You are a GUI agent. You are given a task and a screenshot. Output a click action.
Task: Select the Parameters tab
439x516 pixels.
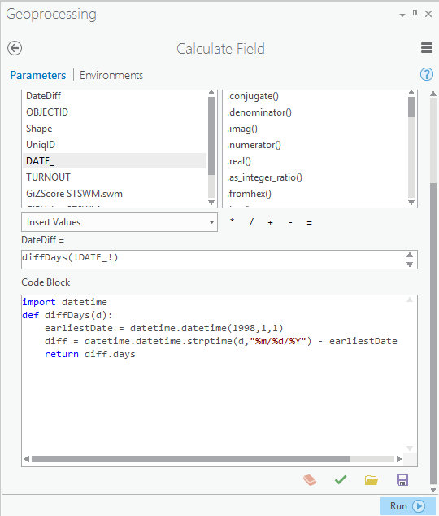(x=37, y=75)
